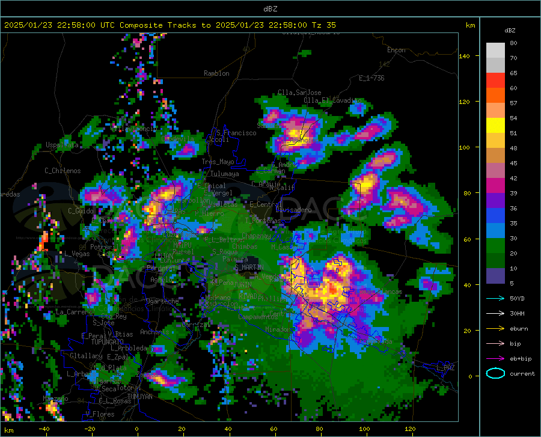
Task: Click the 'L_Arboleda' place label
Action: [x=129, y=348]
